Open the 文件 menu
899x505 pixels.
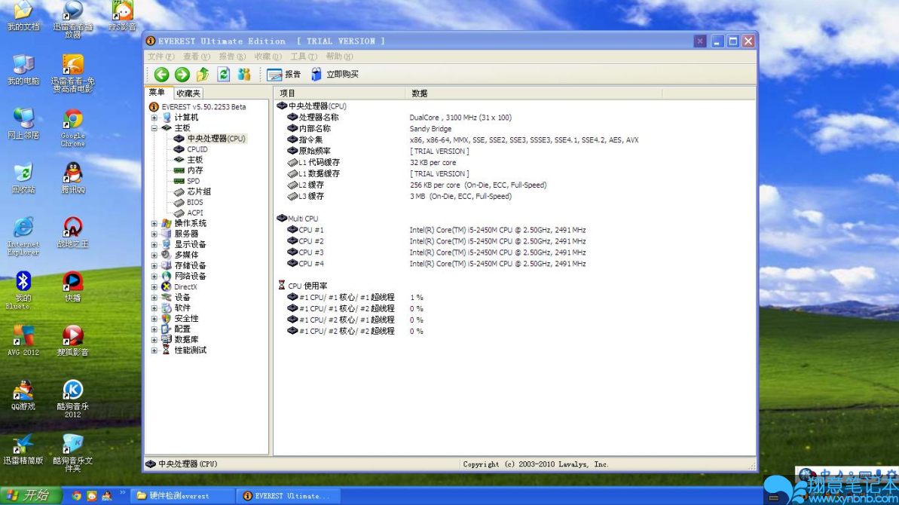tap(161, 57)
